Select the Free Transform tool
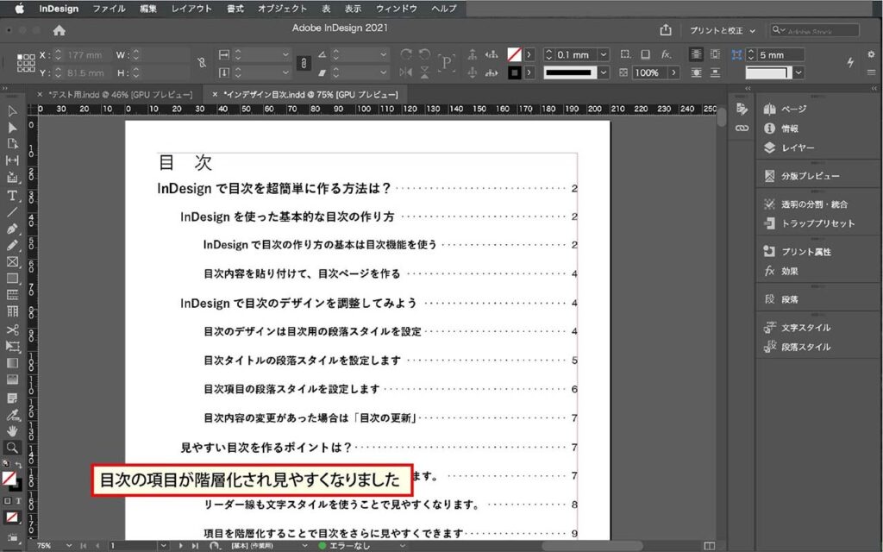Viewport: 883px width, 552px height. (12, 347)
